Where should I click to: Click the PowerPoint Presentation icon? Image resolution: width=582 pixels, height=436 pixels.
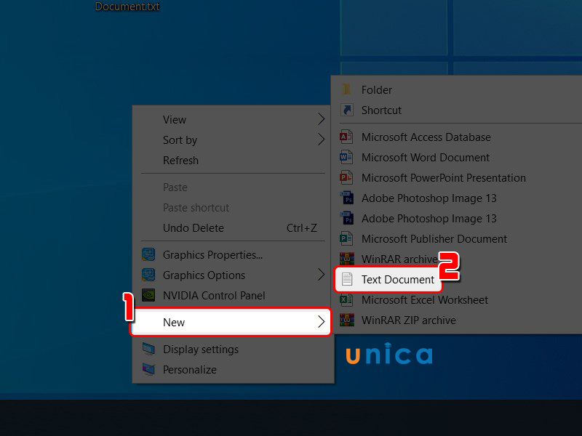click(346, 178)
